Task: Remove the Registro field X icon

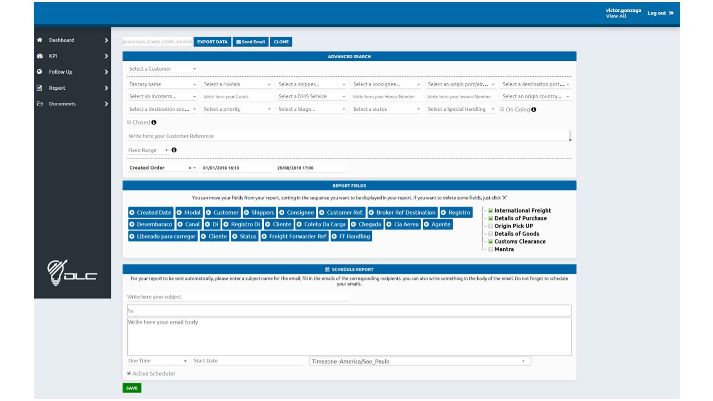Action: coord(443,212)
